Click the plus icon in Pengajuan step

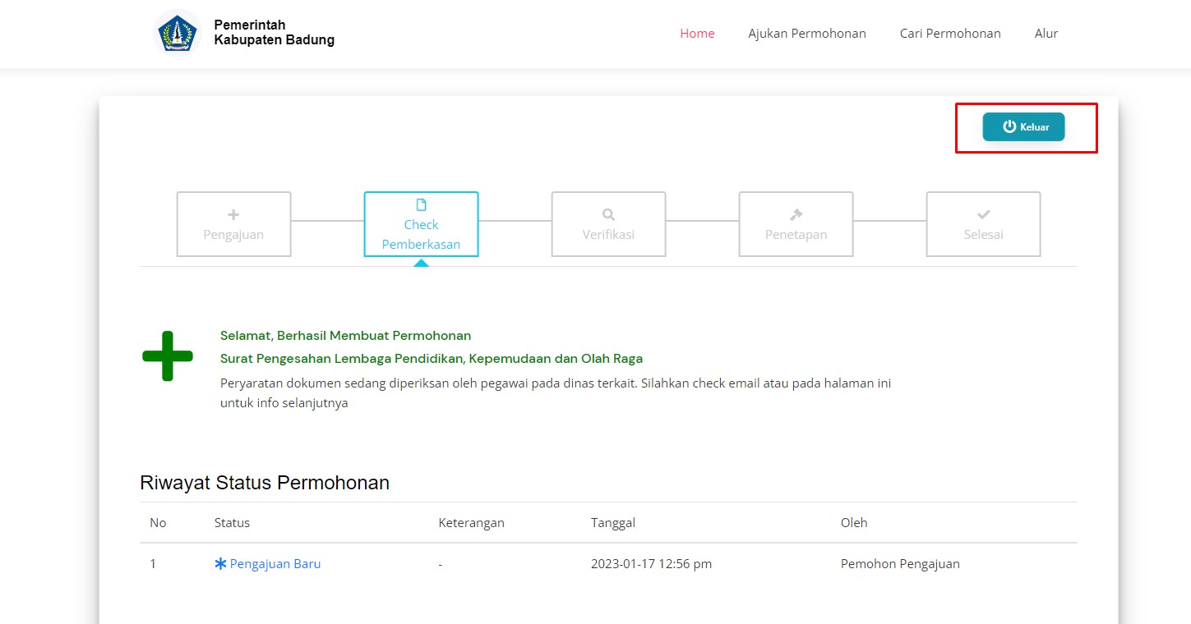tap(233, 214)
